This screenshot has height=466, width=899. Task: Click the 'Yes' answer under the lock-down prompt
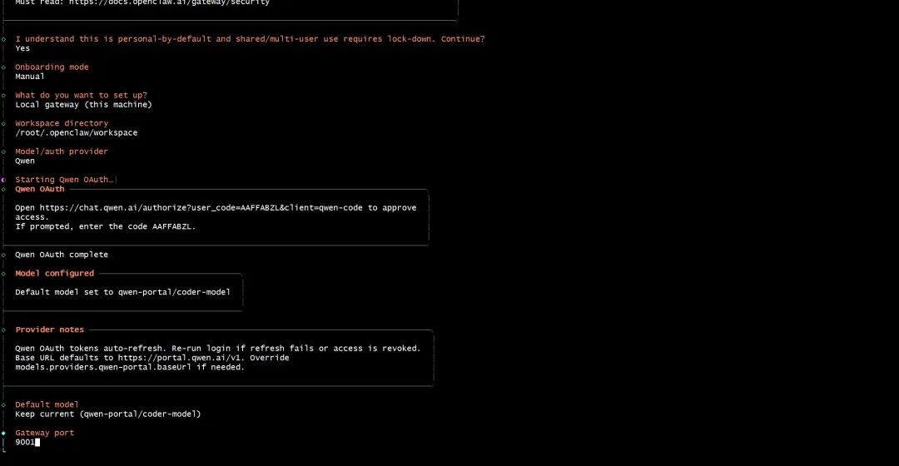click(22, 48)
